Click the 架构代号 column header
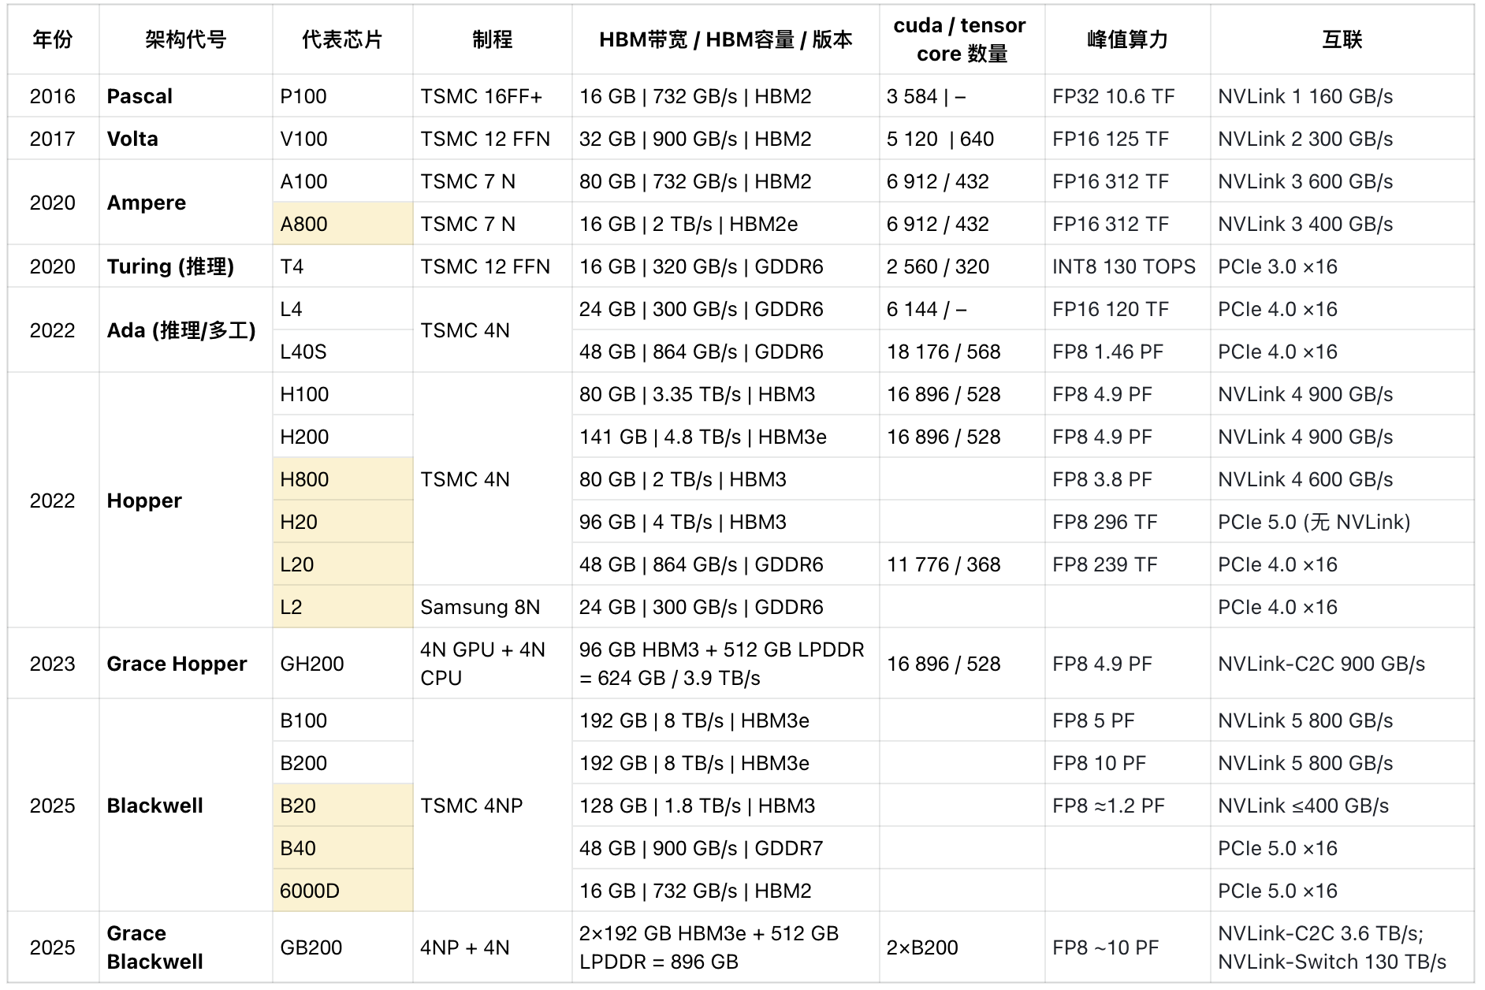Screen dimensions: 1485x990 click(186, 39)
